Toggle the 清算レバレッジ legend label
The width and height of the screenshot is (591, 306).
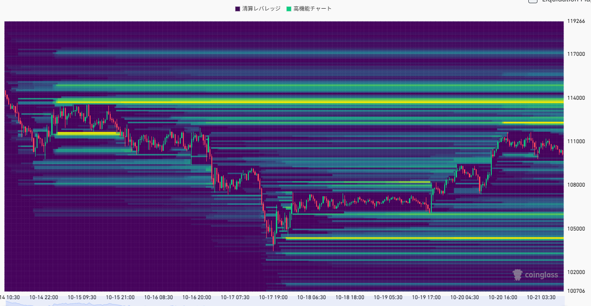261,9
